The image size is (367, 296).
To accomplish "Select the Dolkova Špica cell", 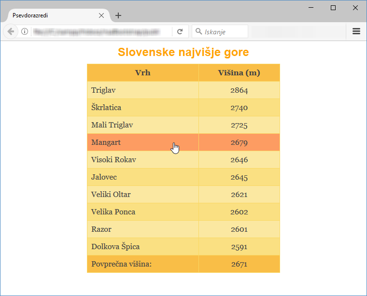I will (143, 247).
